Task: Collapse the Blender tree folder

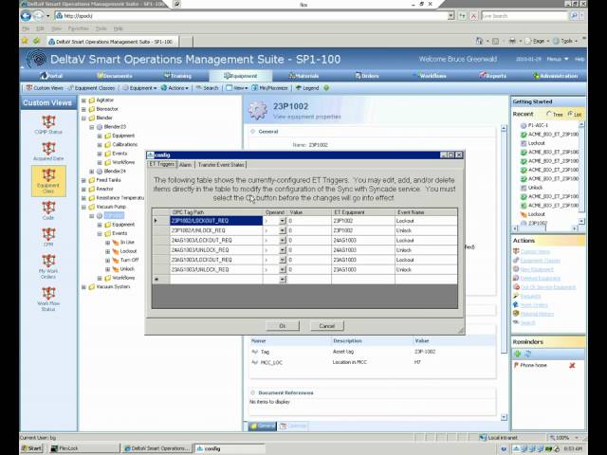Action: coord(83,118)
